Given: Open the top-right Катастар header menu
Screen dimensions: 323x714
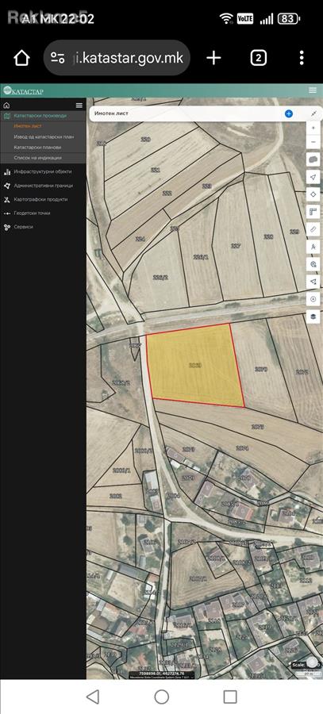Looking at the screenshot, I should [313, 90].
